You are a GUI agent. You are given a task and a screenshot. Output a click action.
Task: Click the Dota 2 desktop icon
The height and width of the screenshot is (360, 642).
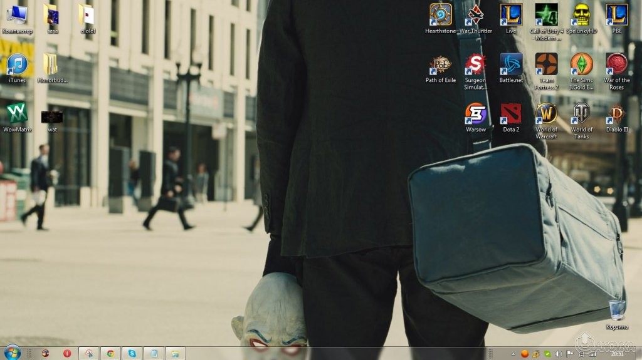[511, 114]
